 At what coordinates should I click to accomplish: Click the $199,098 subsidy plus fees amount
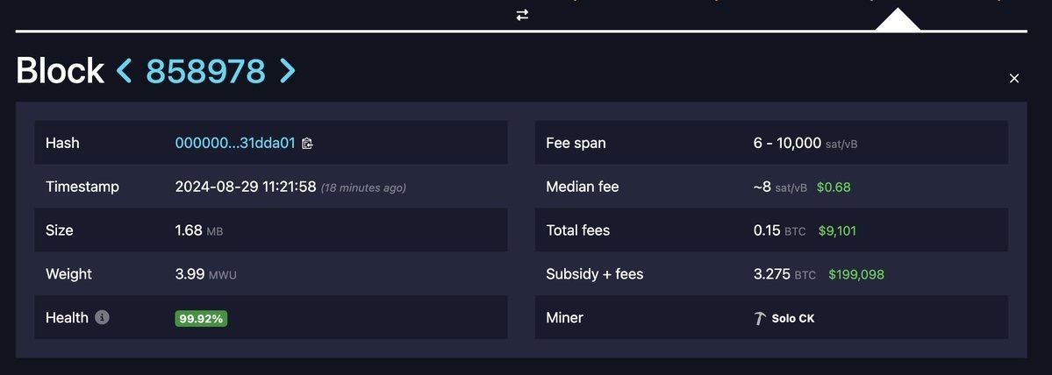coord(855,274)
